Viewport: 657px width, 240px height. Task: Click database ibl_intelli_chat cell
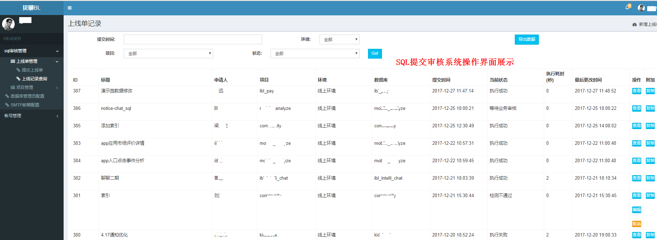point(388,178)
